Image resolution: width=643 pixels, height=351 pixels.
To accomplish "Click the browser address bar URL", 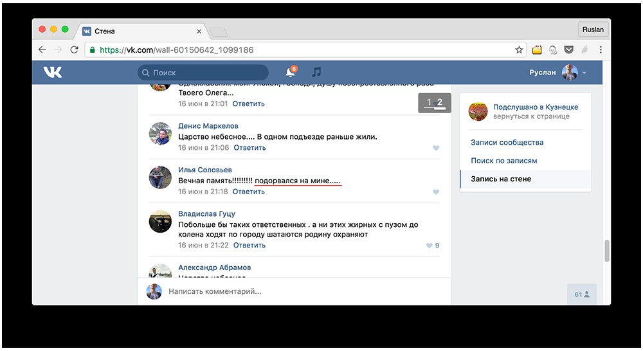I will coord(177,50).
